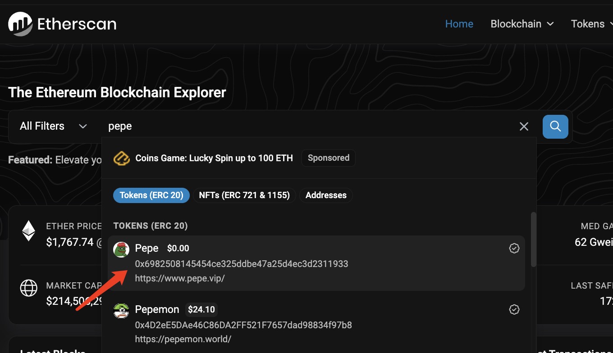613x353 pixels.
Task: Open the All Filters dropdown
Action: [x=53, y=127]
